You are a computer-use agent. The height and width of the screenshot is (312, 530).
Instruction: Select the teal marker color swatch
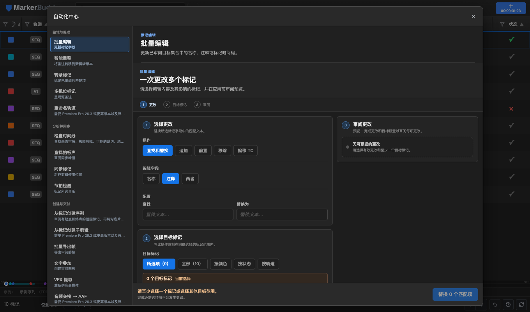point(11,57)
